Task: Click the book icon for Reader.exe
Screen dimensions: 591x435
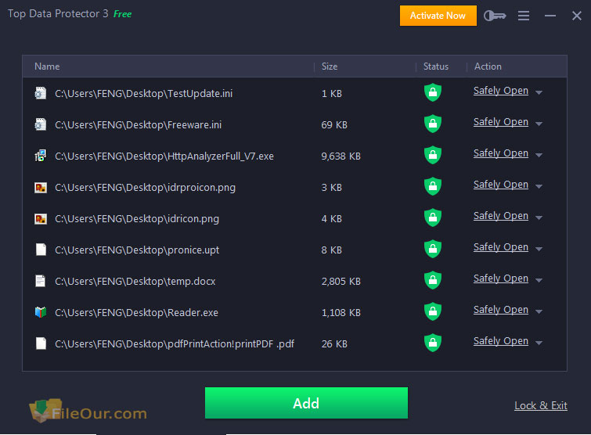Action: point(41,312)
